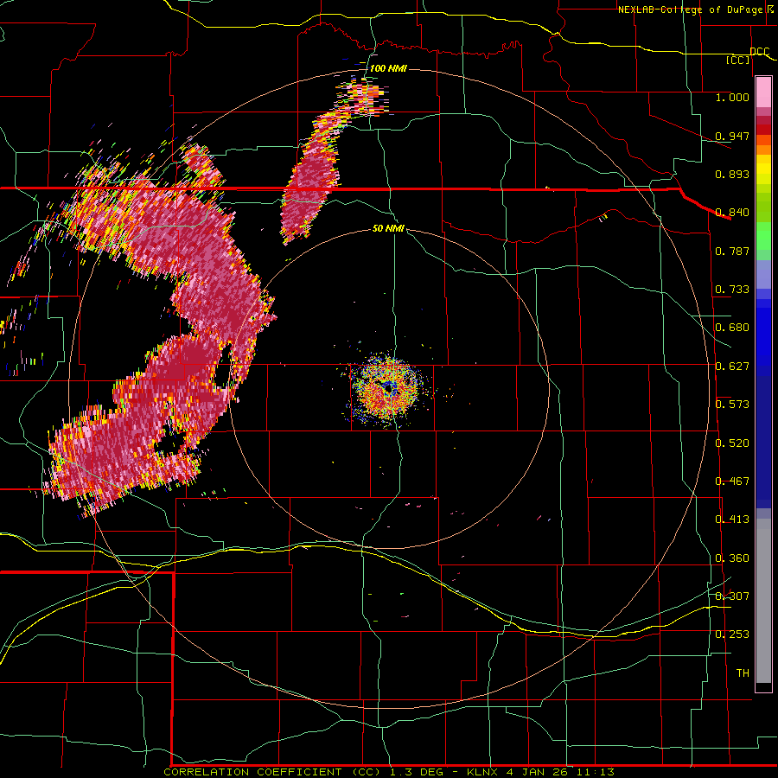This screenshot has height=778, width=778.
Task: Click the TH label on the legend
Action: click(743, 673)
